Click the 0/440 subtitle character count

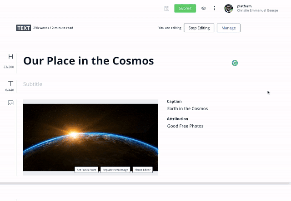click(10, 90)
